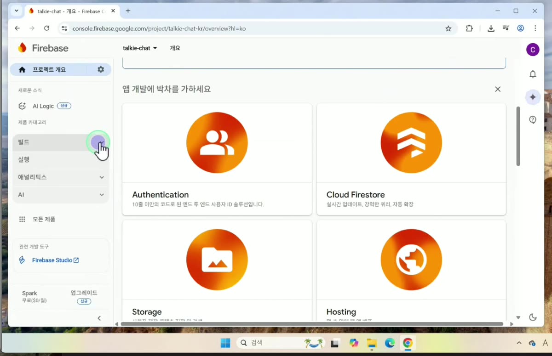Go back to previous page

17,28
